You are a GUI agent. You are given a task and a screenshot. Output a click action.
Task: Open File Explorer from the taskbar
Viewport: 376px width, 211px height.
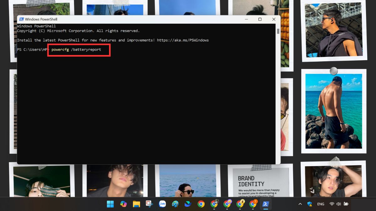click(136, 204)
